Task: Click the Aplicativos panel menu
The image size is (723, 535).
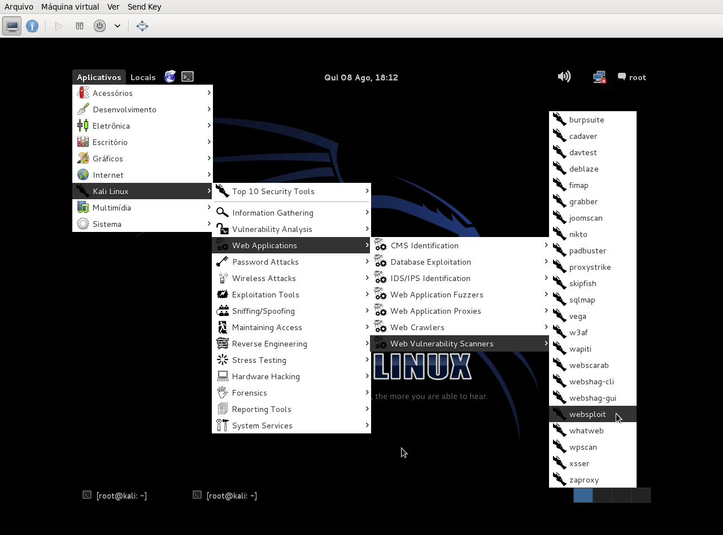Action: (99, 77)
